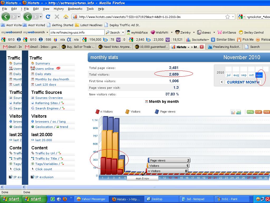Expand the Zwinky dropdown arrow

(x=194, y=33)
